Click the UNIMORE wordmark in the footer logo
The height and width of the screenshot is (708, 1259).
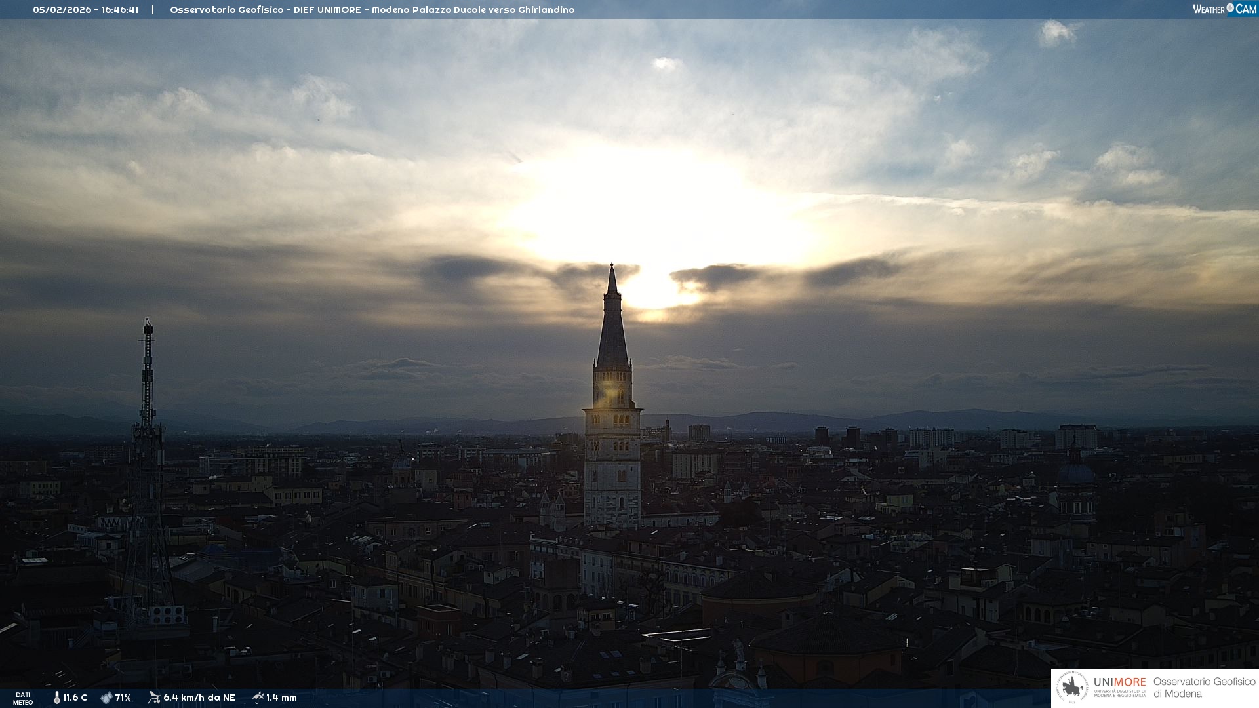1119,682
